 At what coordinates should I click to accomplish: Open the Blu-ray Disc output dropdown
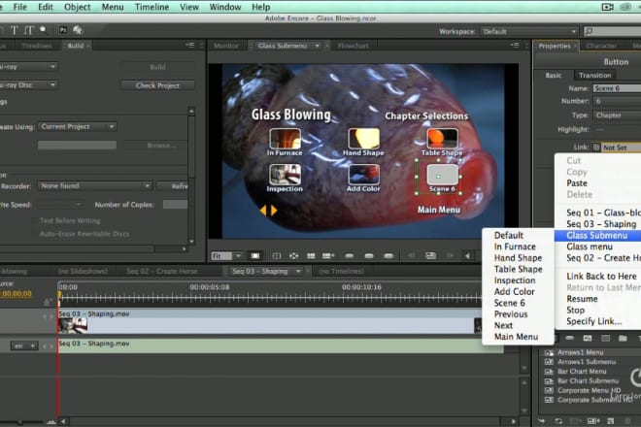[x=28, y=85]
